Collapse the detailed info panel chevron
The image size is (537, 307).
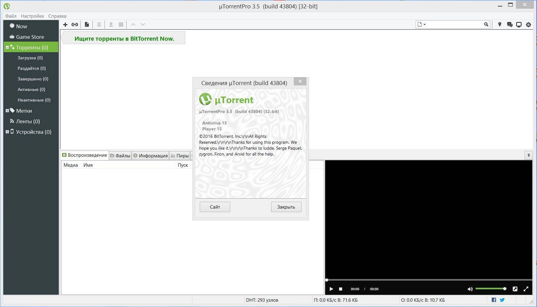pyautogui.click(x=528, y=155)
